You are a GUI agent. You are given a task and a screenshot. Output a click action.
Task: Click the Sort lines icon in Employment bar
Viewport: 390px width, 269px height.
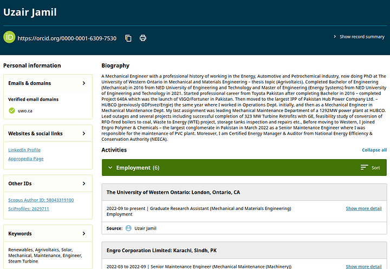coord(364,167)
